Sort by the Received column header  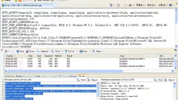(x=48, y=56)
